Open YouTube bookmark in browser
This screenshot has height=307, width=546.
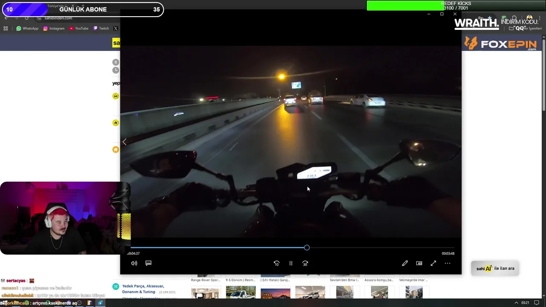click(x=79, y=29)
